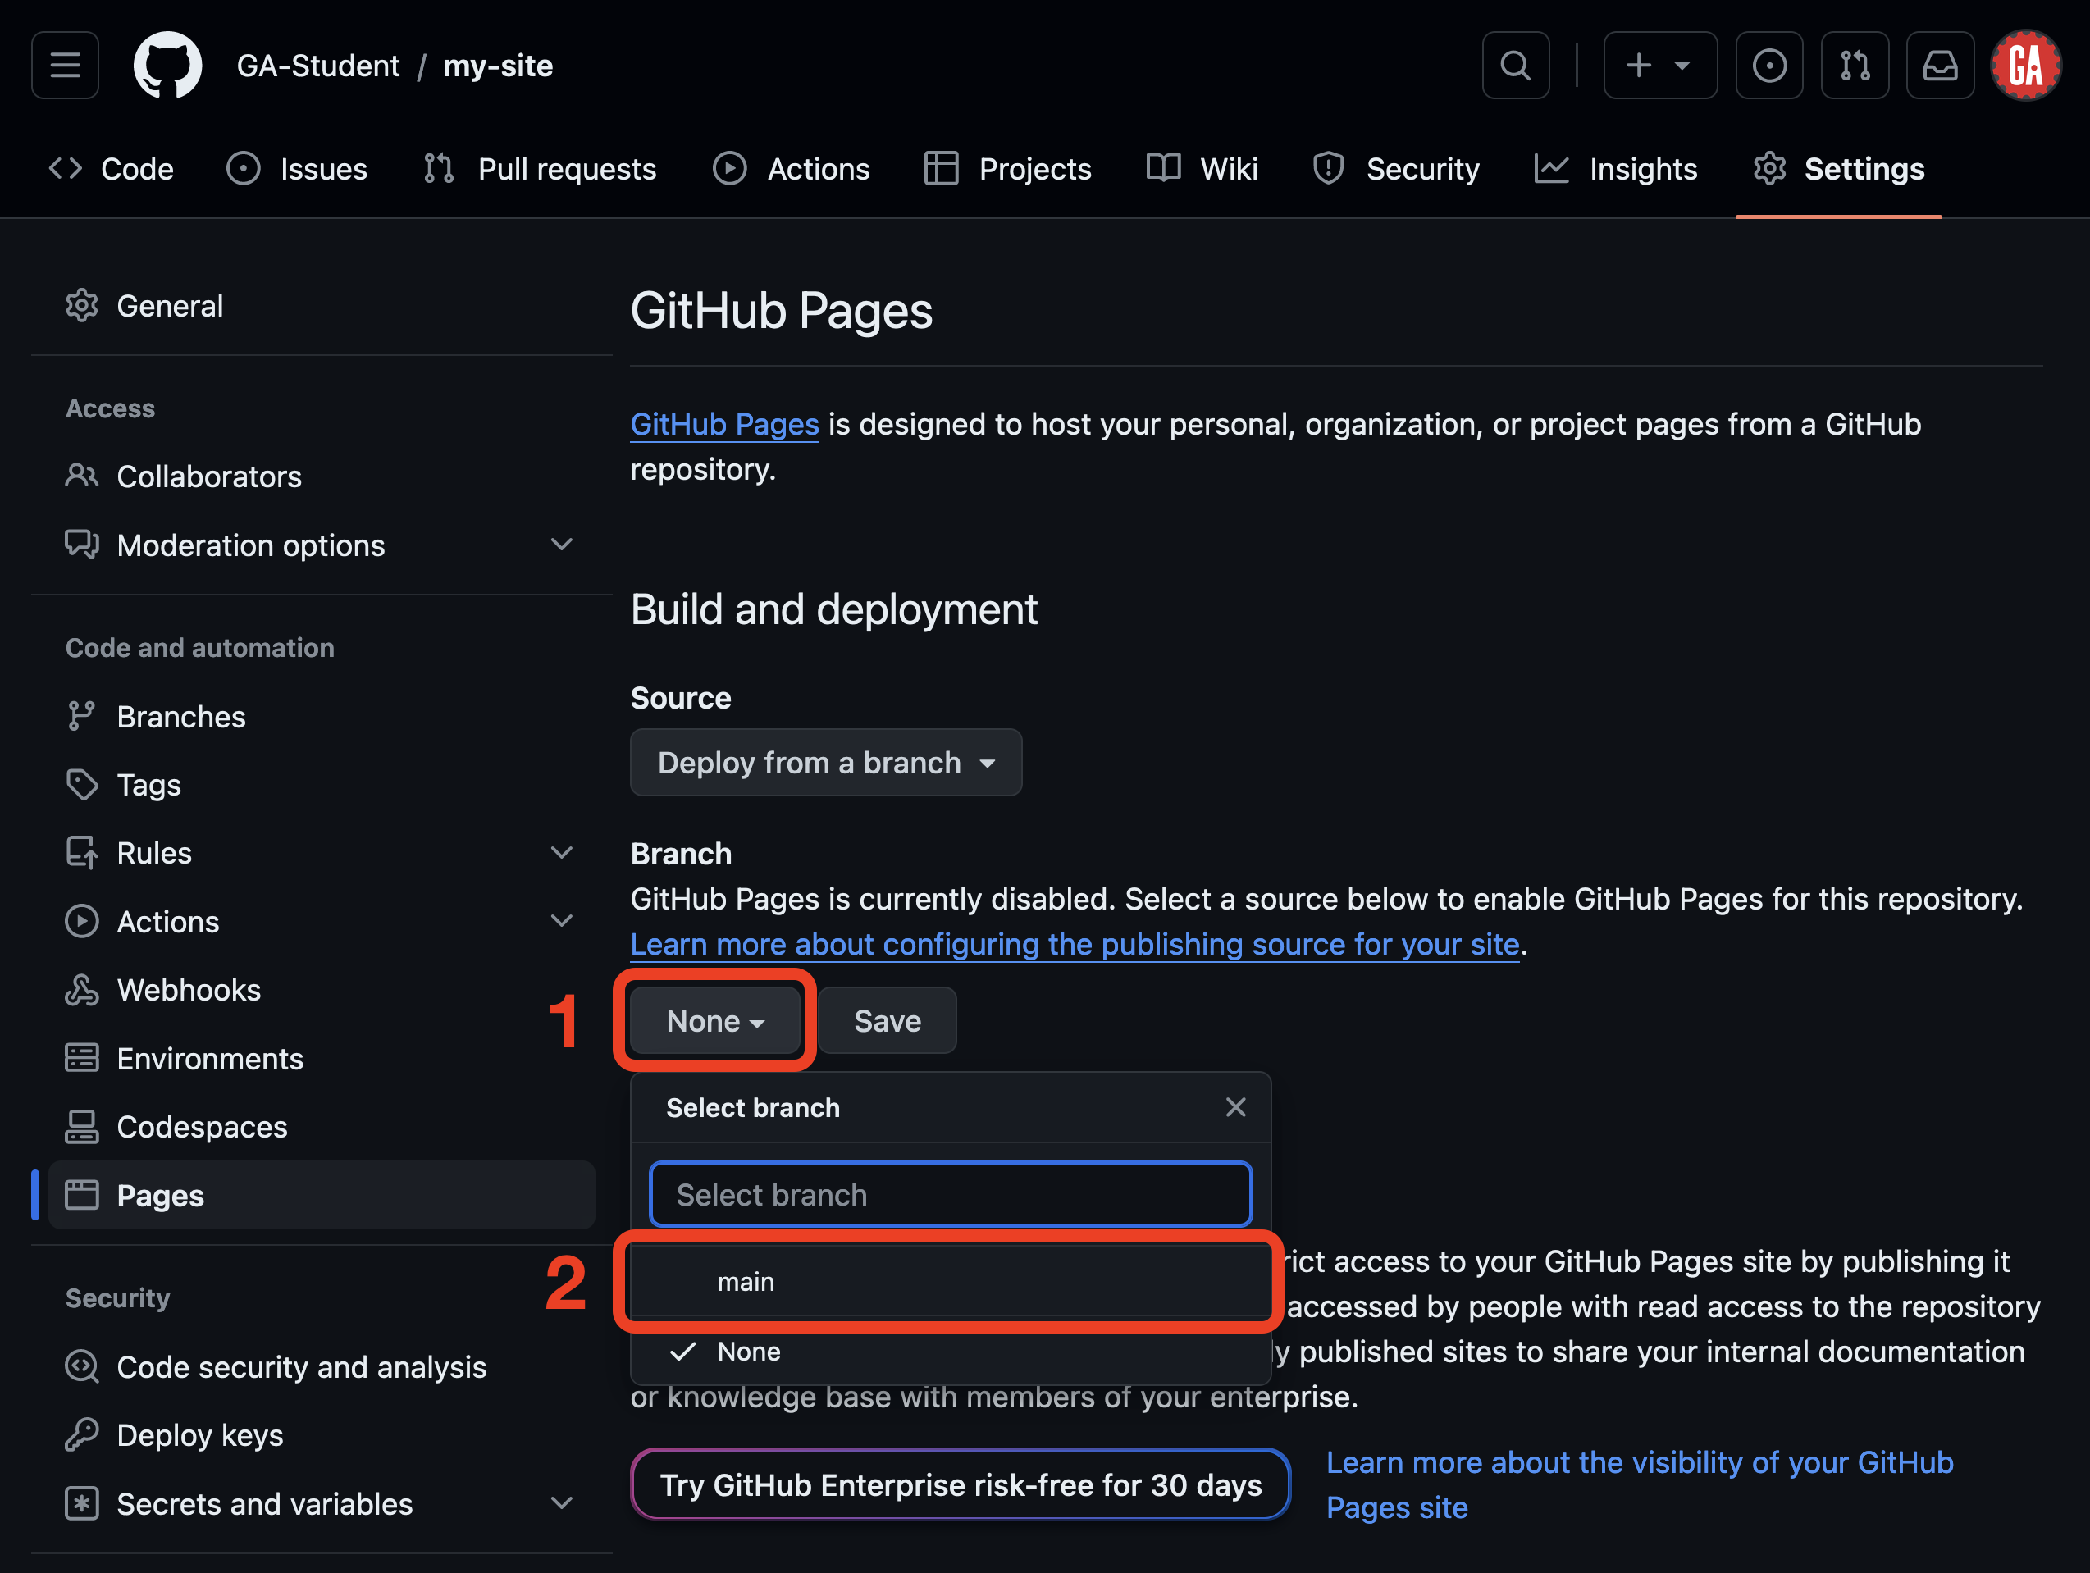Open the pull requests header icon

pos(1854,65)
